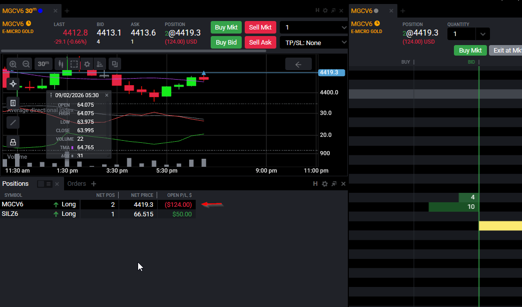Open the data box options dots menu
Image resolution: width=522 pixels, height=307 pixels.
tap(51, 95)
